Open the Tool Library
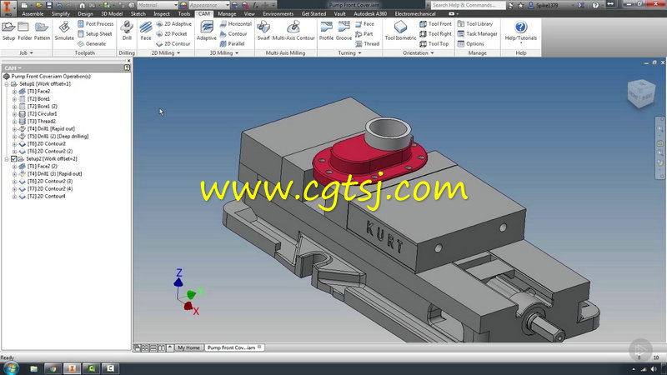This screenshot has width=667, height=375. pos(475,24)
